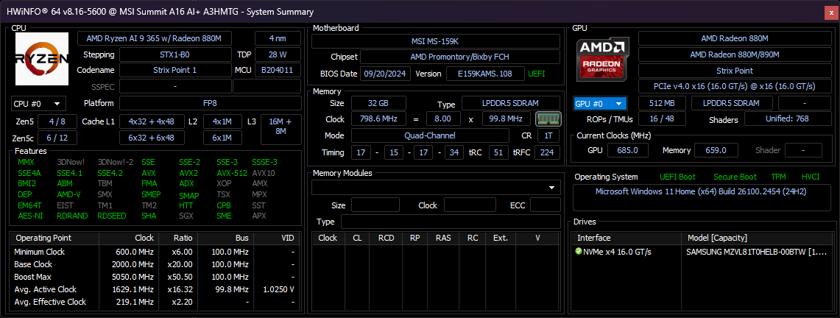Select the Avg. Active Clock row

click(155, 289)
